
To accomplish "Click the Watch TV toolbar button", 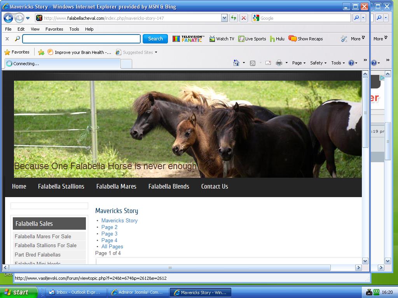I will point(222,39).
